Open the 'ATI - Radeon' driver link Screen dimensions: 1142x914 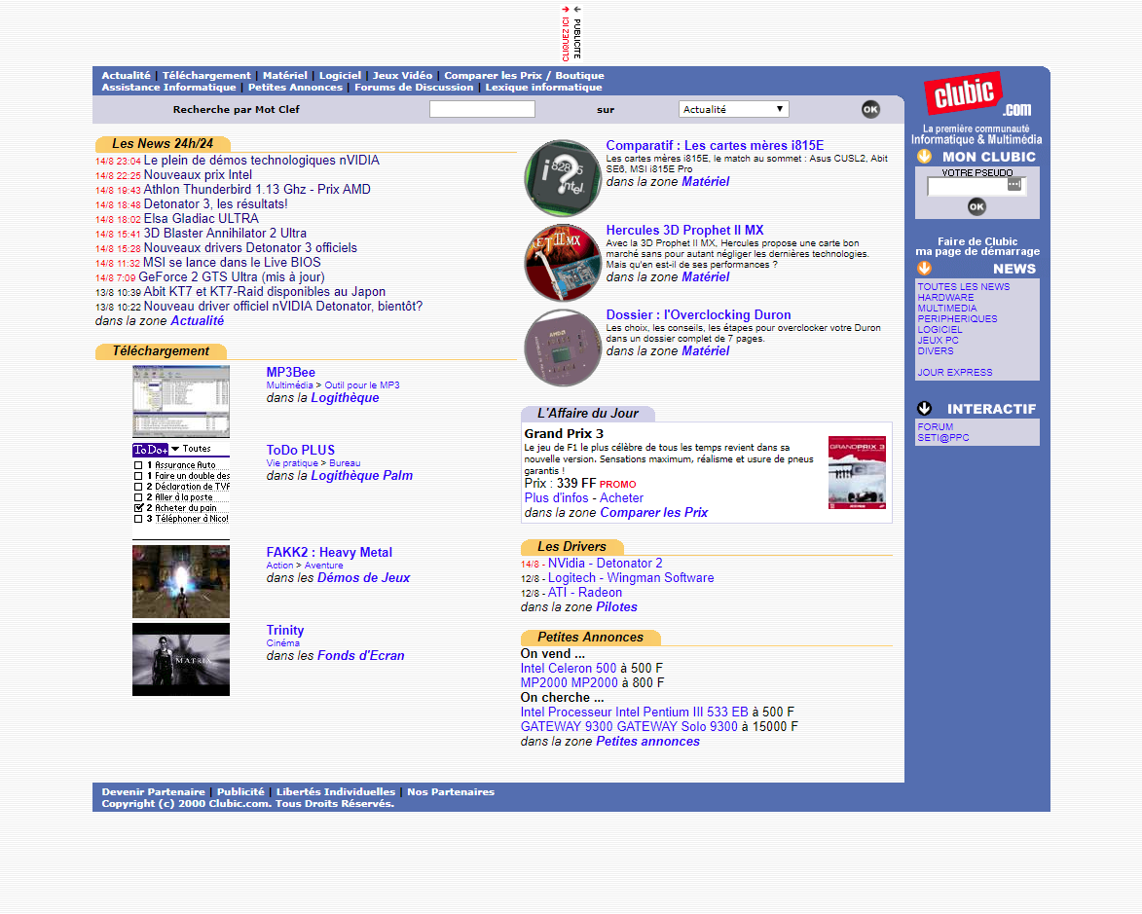coord(585,592)
